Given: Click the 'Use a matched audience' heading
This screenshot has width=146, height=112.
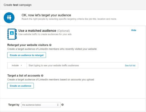Looking at the screenshot, I should coord(37,31).
